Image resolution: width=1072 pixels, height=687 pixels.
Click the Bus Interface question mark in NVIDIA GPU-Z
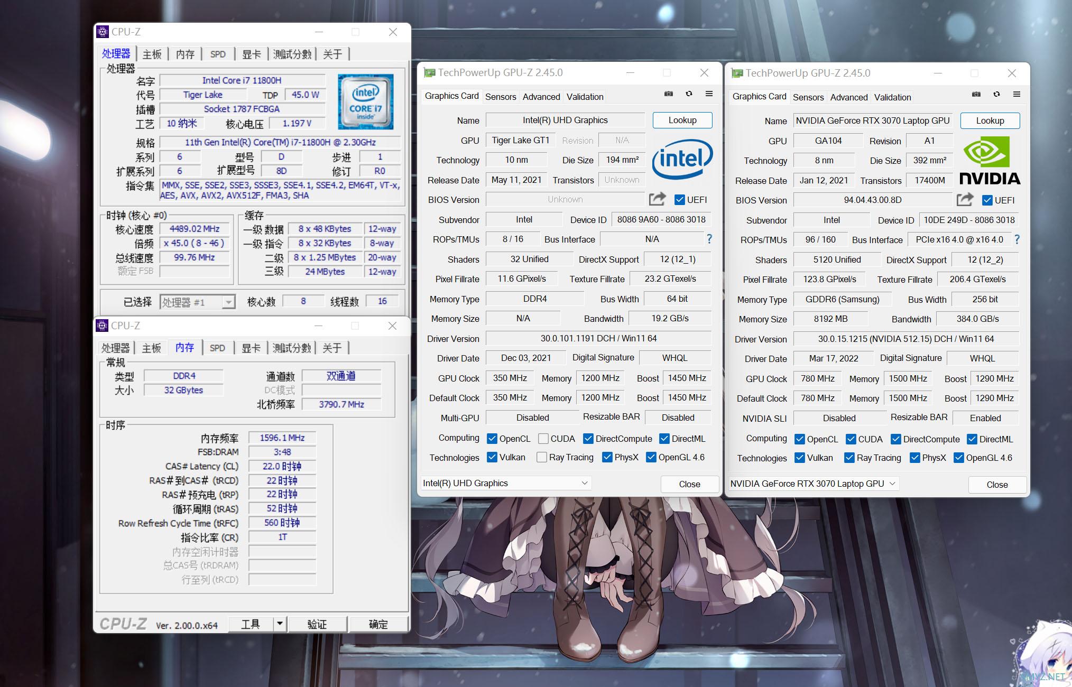tap(1017, 240)
